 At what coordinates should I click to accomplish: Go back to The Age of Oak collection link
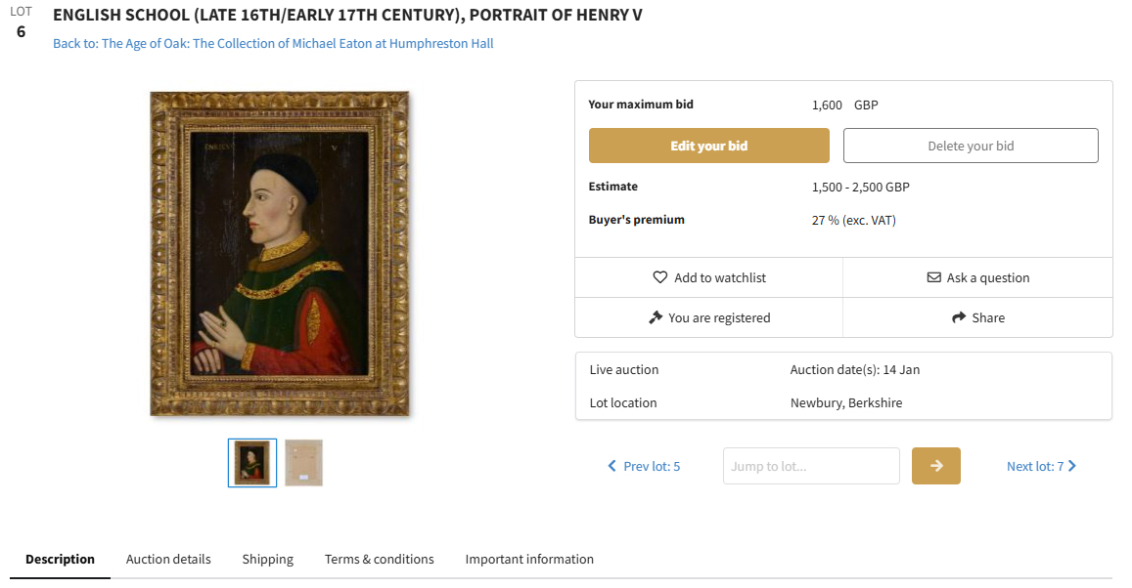[x=273, y=43]
